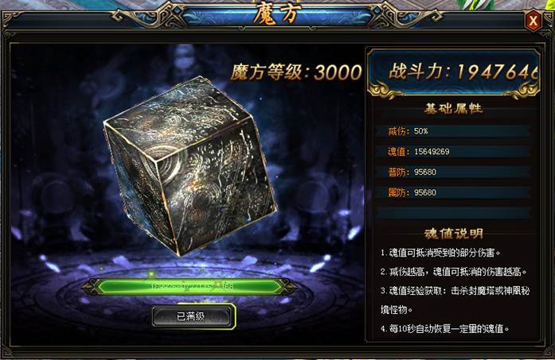Click the 战斗力 power value banner
The height and width of the screenshot is (360, 555).
coord(454,73)
